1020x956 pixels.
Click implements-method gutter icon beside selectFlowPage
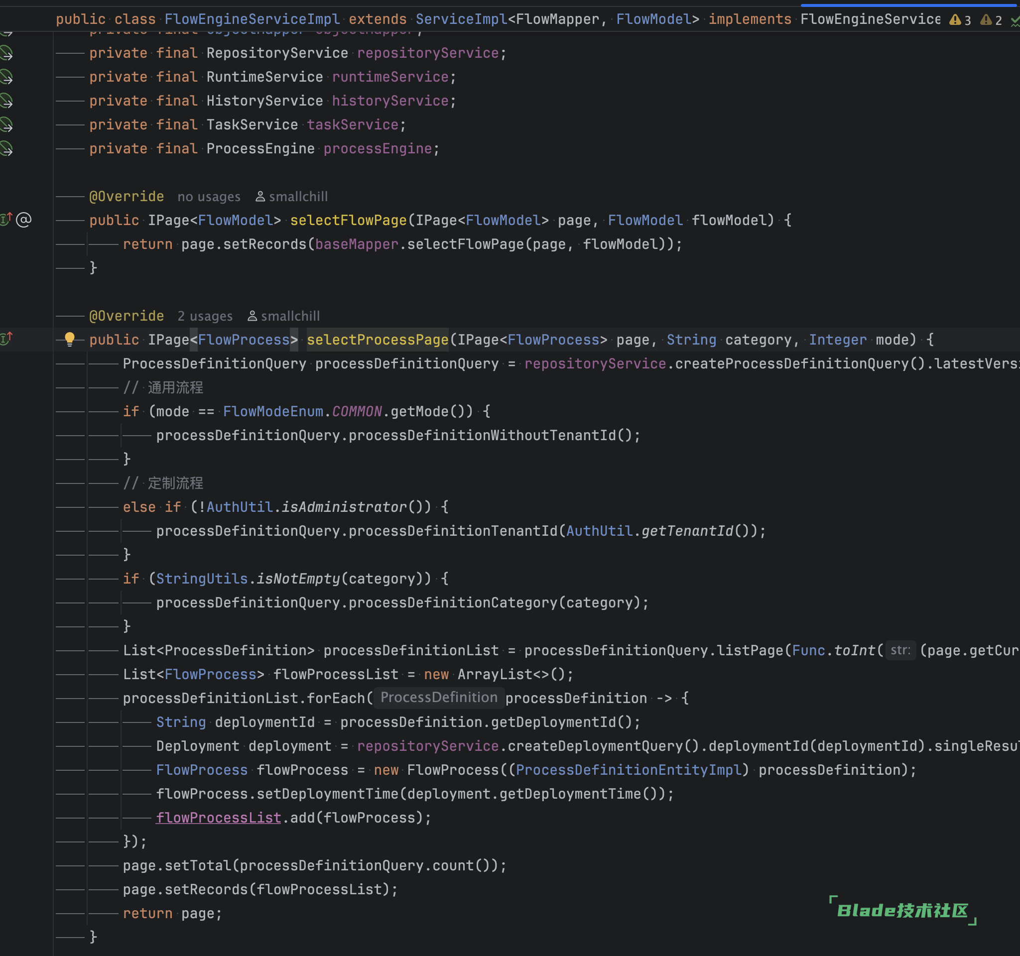click(x=6, y=220)
